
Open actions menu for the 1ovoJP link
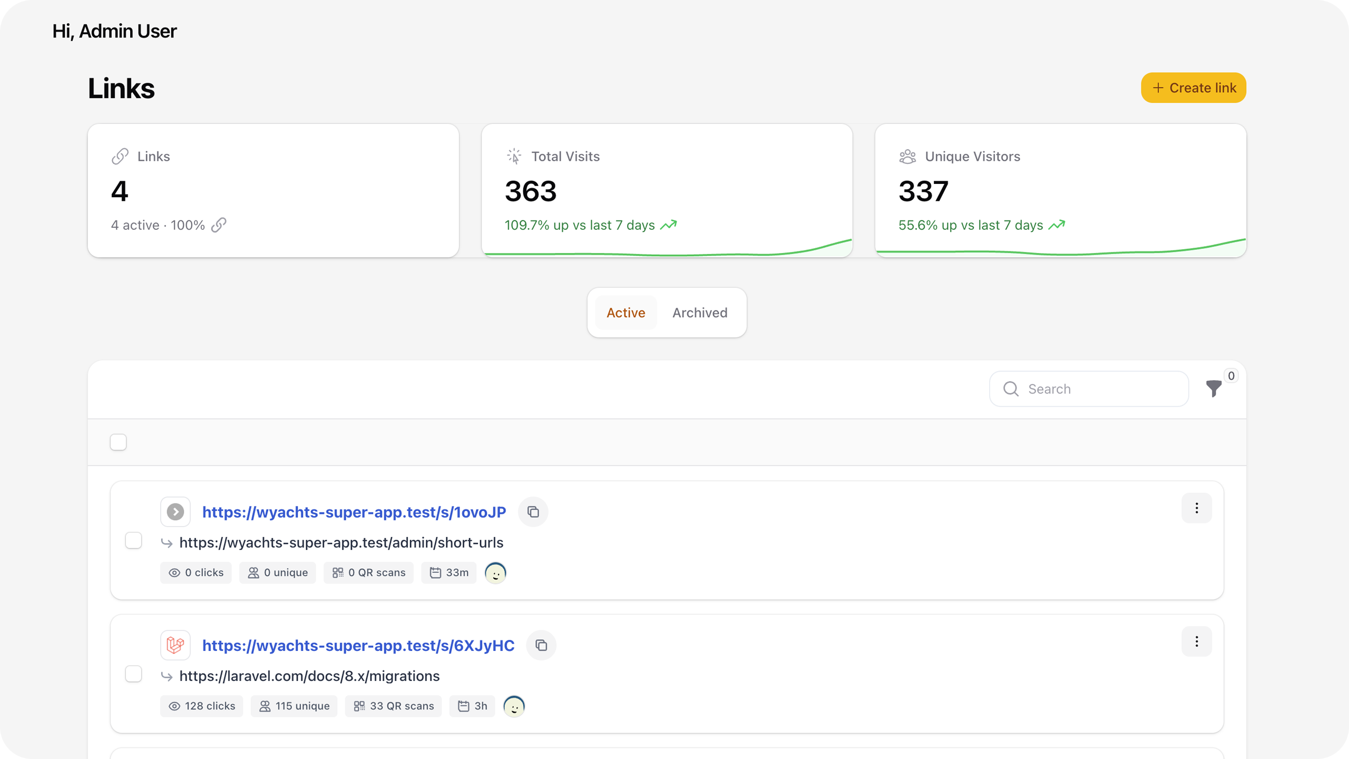[x=1197, y=508]
